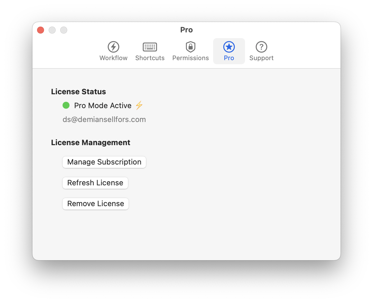The height and width of the screenshot is (303, 373).
Task: Click the Support question mark icon
Action: (261, 47)
